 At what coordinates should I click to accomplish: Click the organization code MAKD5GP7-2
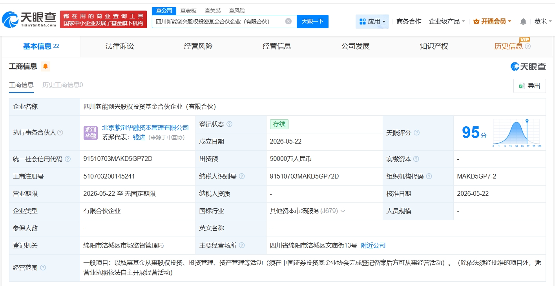476,176
